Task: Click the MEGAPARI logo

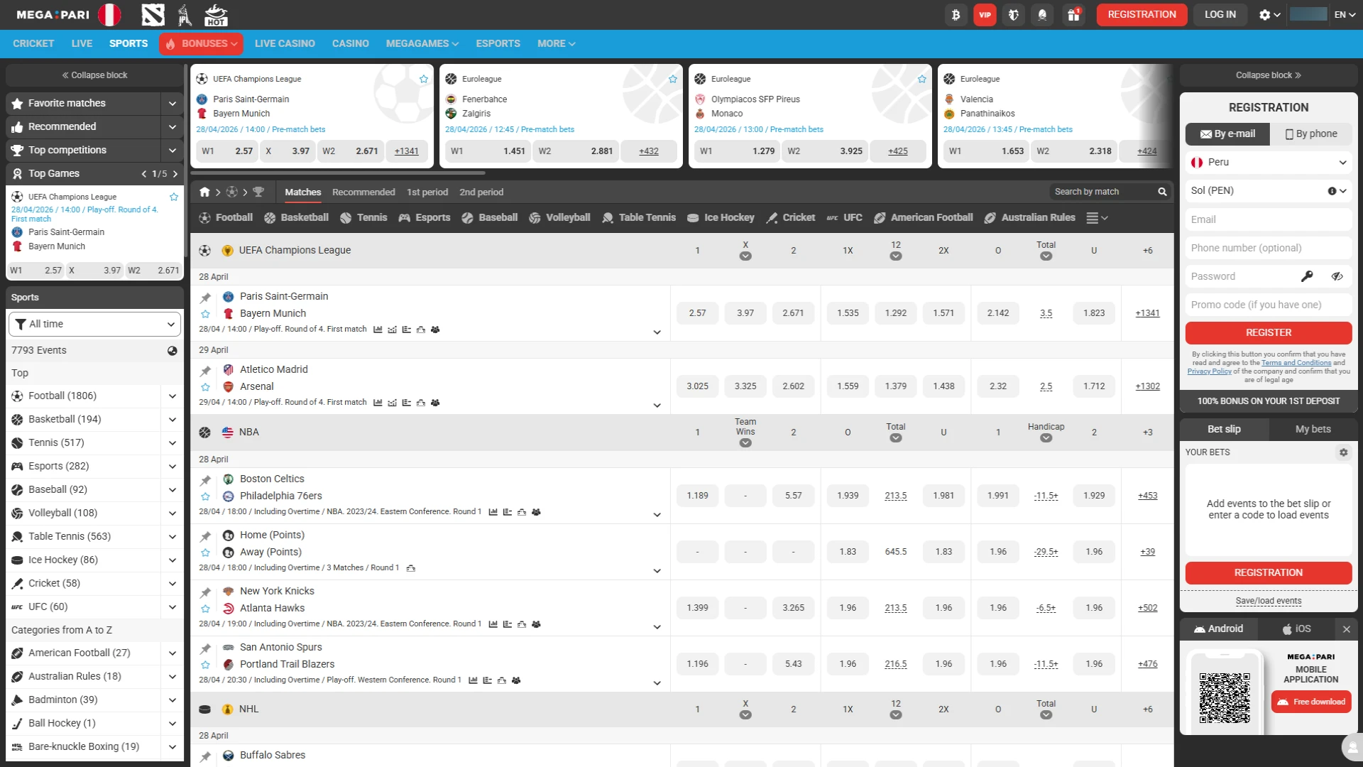Action: [x=53, y=14]
